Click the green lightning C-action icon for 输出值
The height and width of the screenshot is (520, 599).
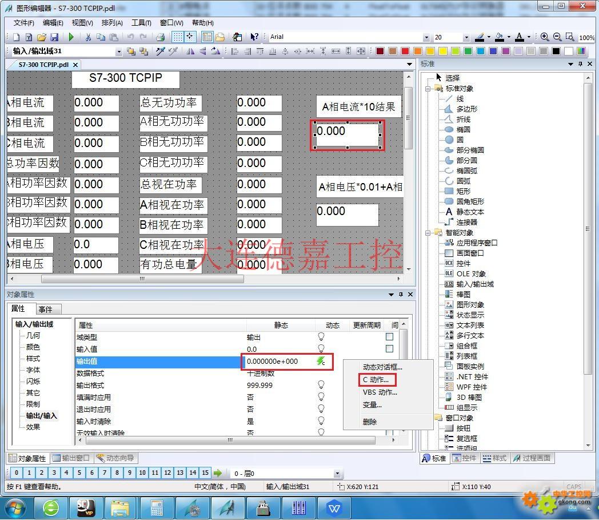tap(321, 361)
